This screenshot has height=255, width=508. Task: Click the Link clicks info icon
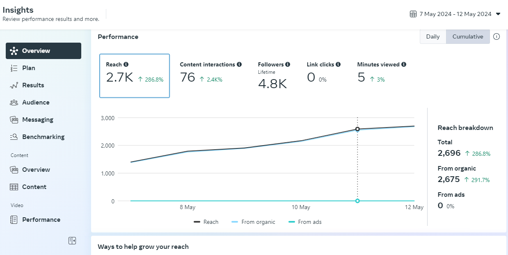coord(338,64)
